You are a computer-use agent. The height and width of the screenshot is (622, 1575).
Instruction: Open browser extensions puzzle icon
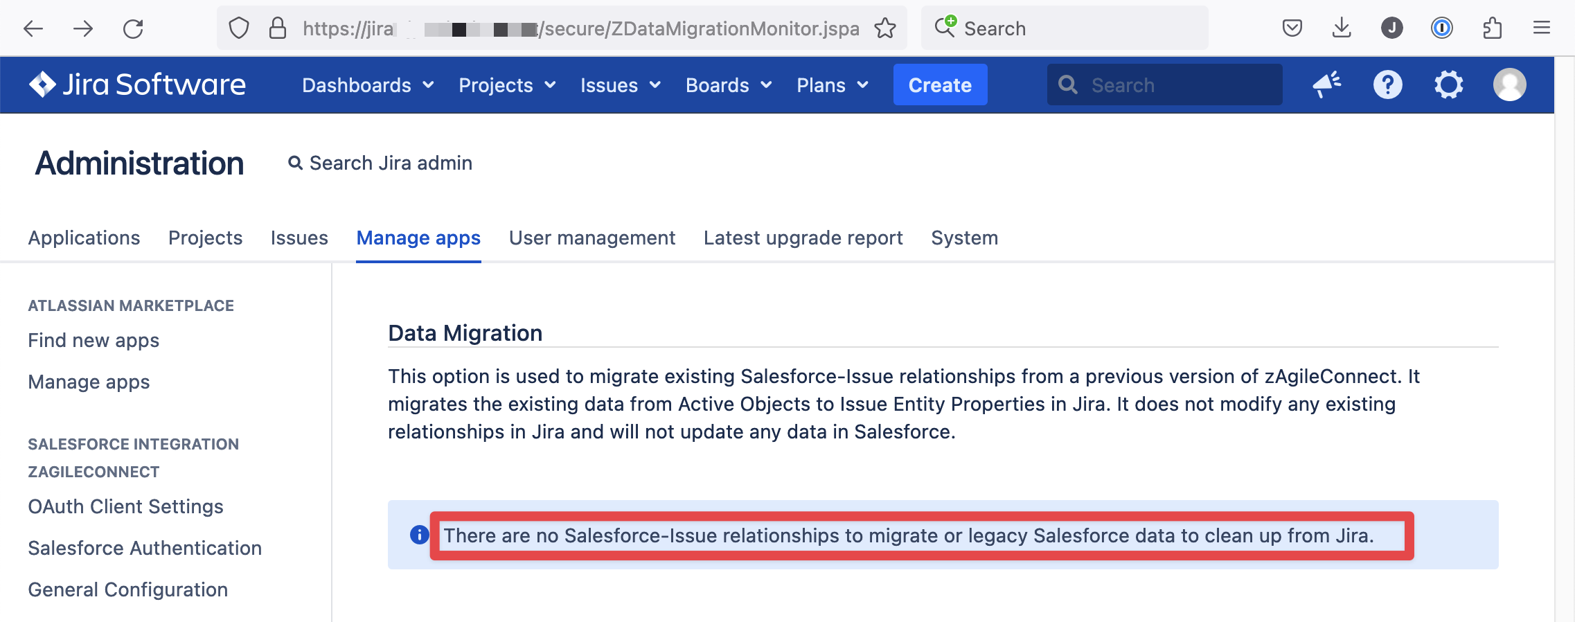1492,28
